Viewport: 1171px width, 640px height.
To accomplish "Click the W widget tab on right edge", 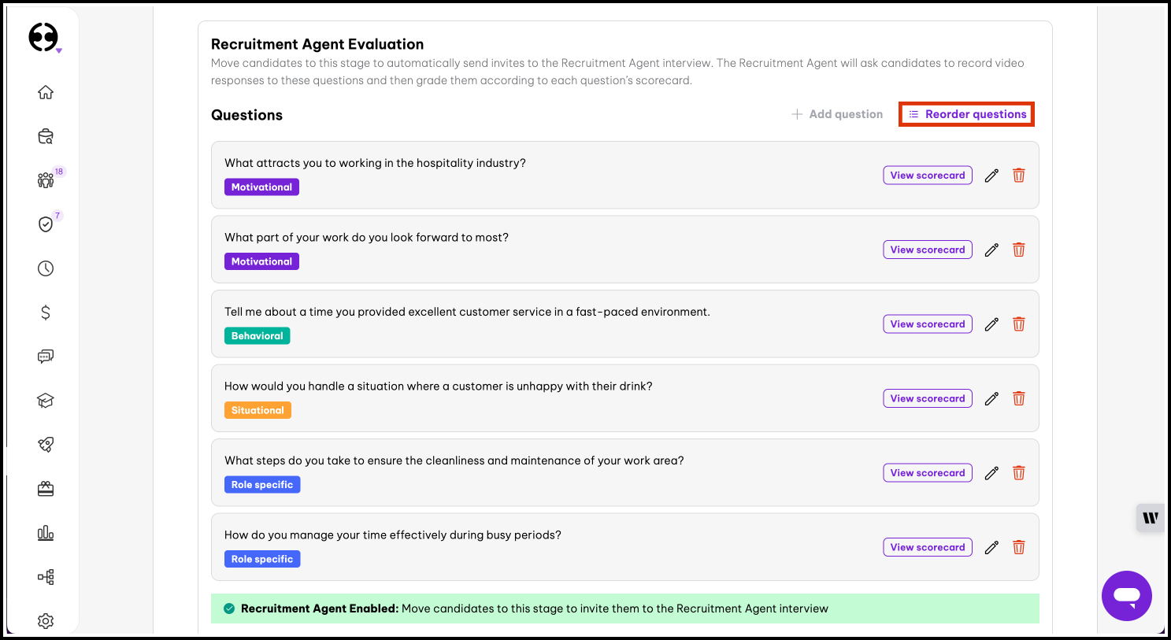I will (1151, 518).
